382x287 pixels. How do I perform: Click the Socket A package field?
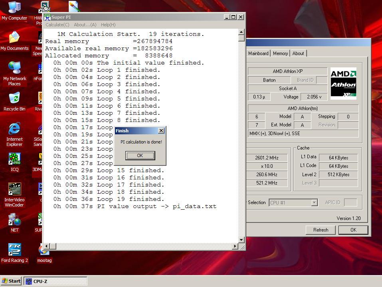[x=287, y=88]
